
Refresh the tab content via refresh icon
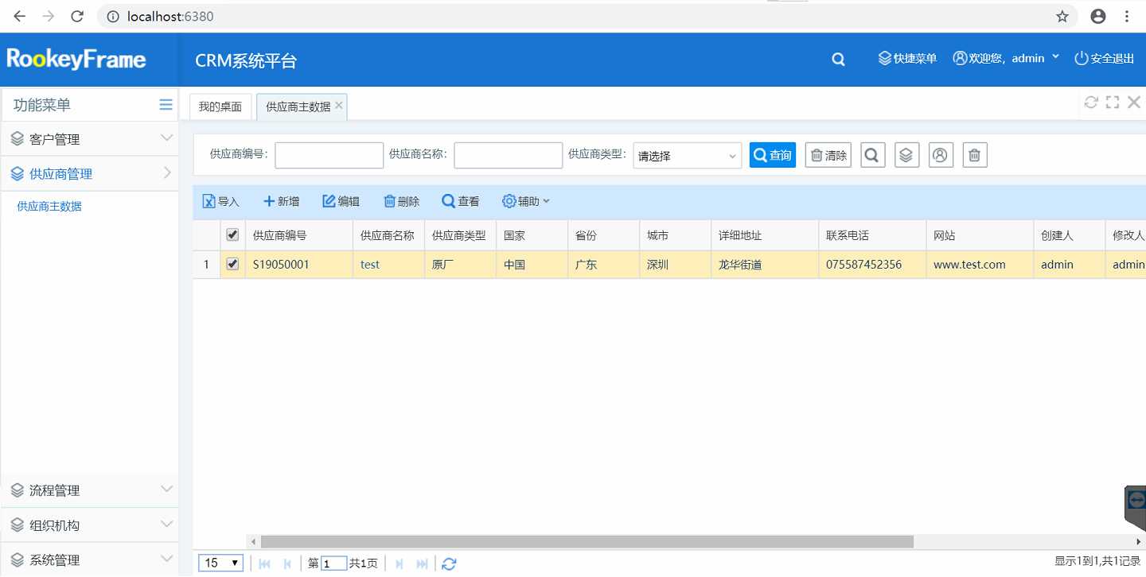coord(1091,102)
